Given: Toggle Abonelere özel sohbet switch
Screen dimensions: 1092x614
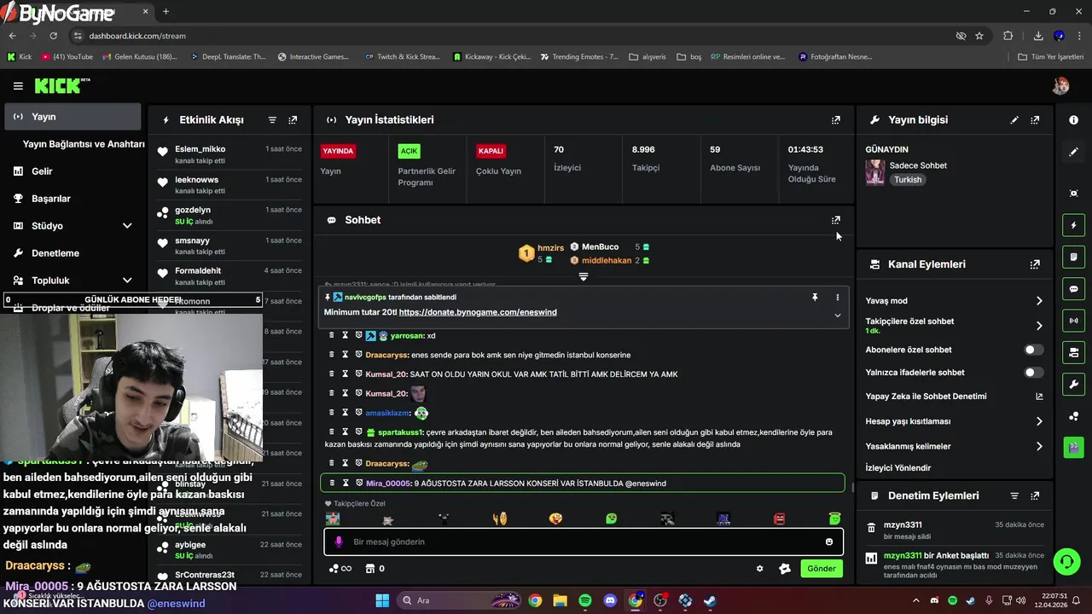Looking at the screenshot, I should [1033, 350].
